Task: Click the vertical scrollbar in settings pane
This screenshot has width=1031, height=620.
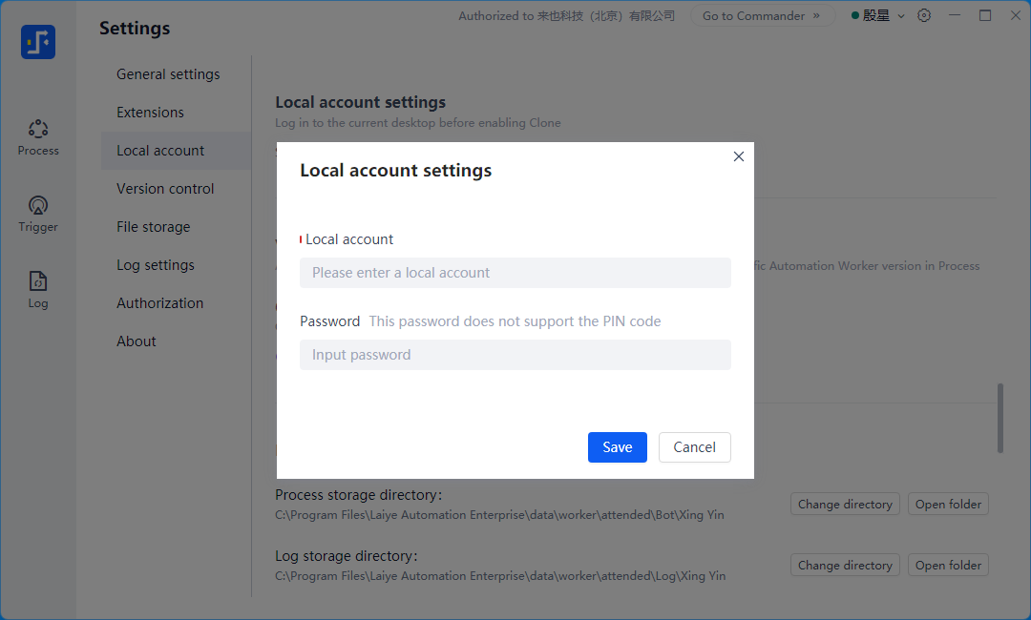Action: tap(999, 418)
